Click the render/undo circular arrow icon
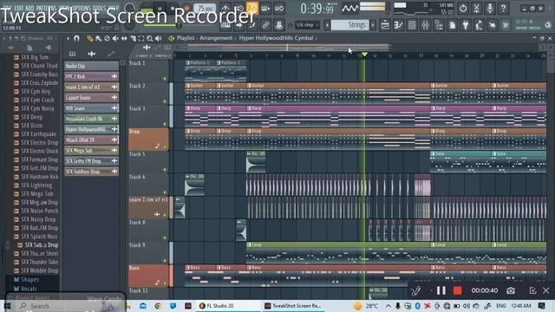The height and width of the screenshot is (312, 555). 463,8
